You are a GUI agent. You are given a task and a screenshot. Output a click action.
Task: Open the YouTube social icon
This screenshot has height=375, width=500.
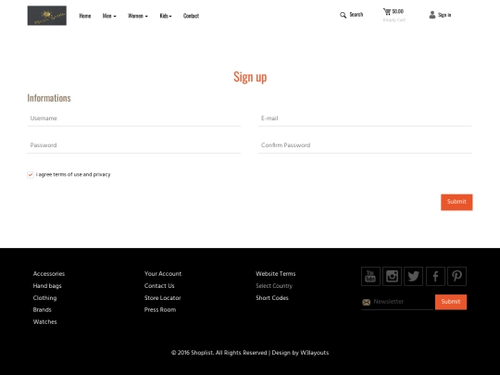click(x=370, y=276)
